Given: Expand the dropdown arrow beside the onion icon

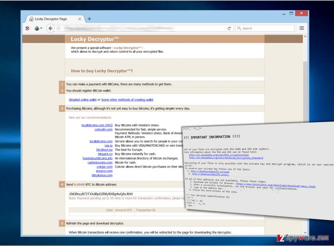Looking at the screenshot, I should [x=42, y=28].
